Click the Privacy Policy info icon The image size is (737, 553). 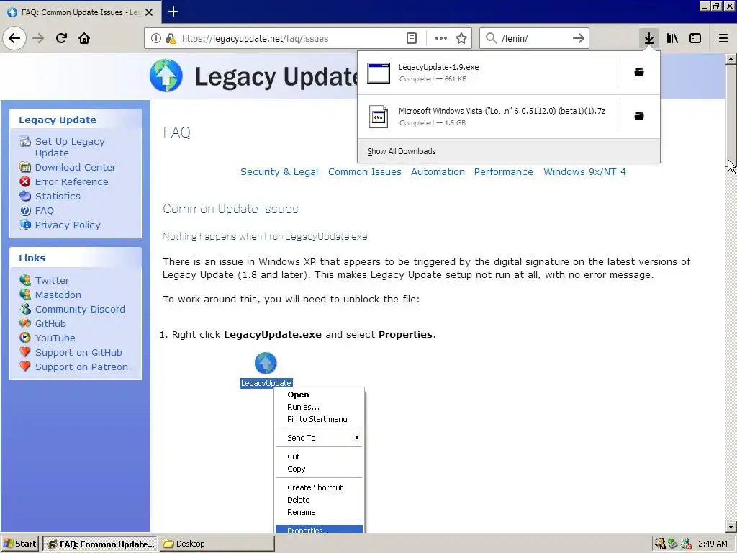[x=25, y=225]
